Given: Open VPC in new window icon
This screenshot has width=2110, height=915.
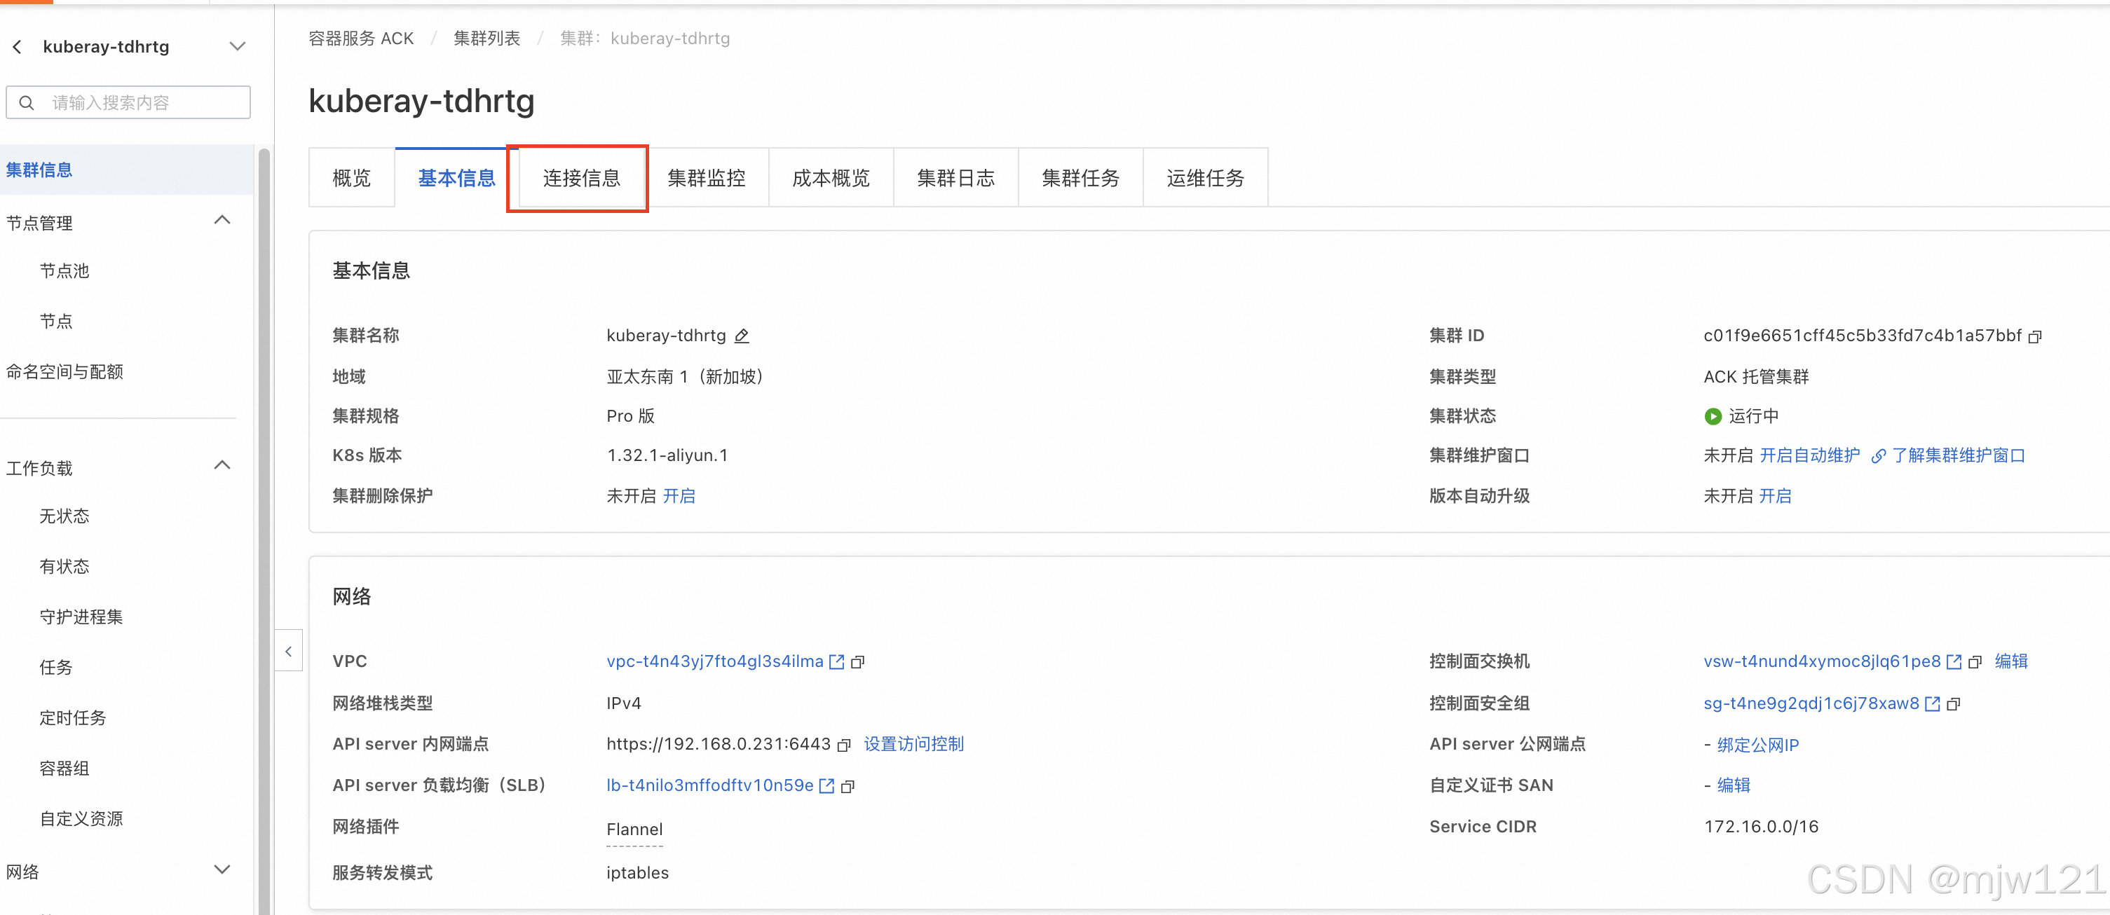Looking at the screenshot, I should click(836, 661).
